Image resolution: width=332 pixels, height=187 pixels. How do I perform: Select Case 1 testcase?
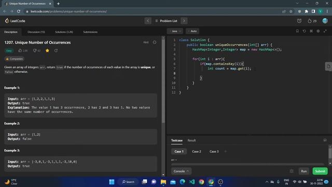(179, 151)
